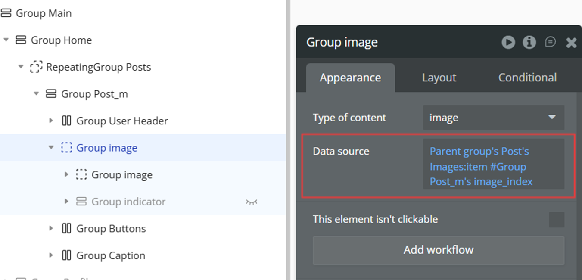
Task: Toggle visibility of Group indicator
Action: click(x=251, y=202)
